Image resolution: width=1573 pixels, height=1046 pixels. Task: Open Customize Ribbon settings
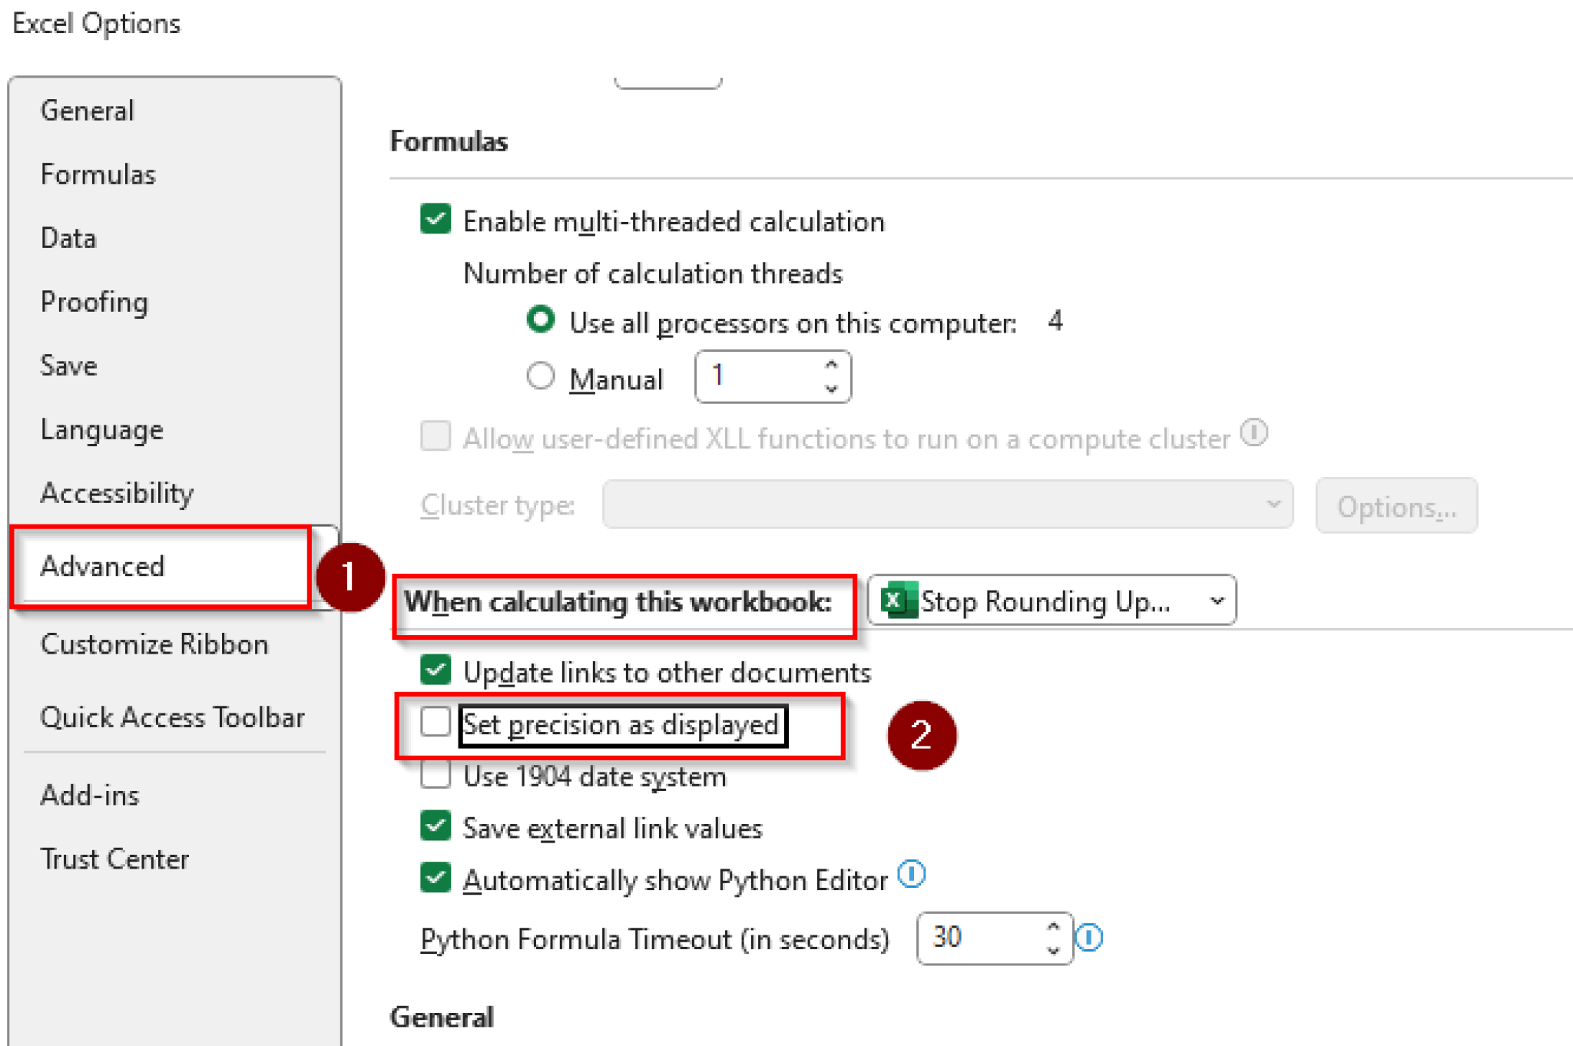[154, 644]
